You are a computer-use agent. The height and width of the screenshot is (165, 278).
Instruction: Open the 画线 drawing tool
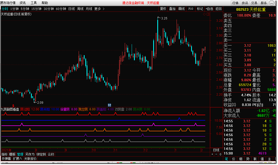(181, 9)
